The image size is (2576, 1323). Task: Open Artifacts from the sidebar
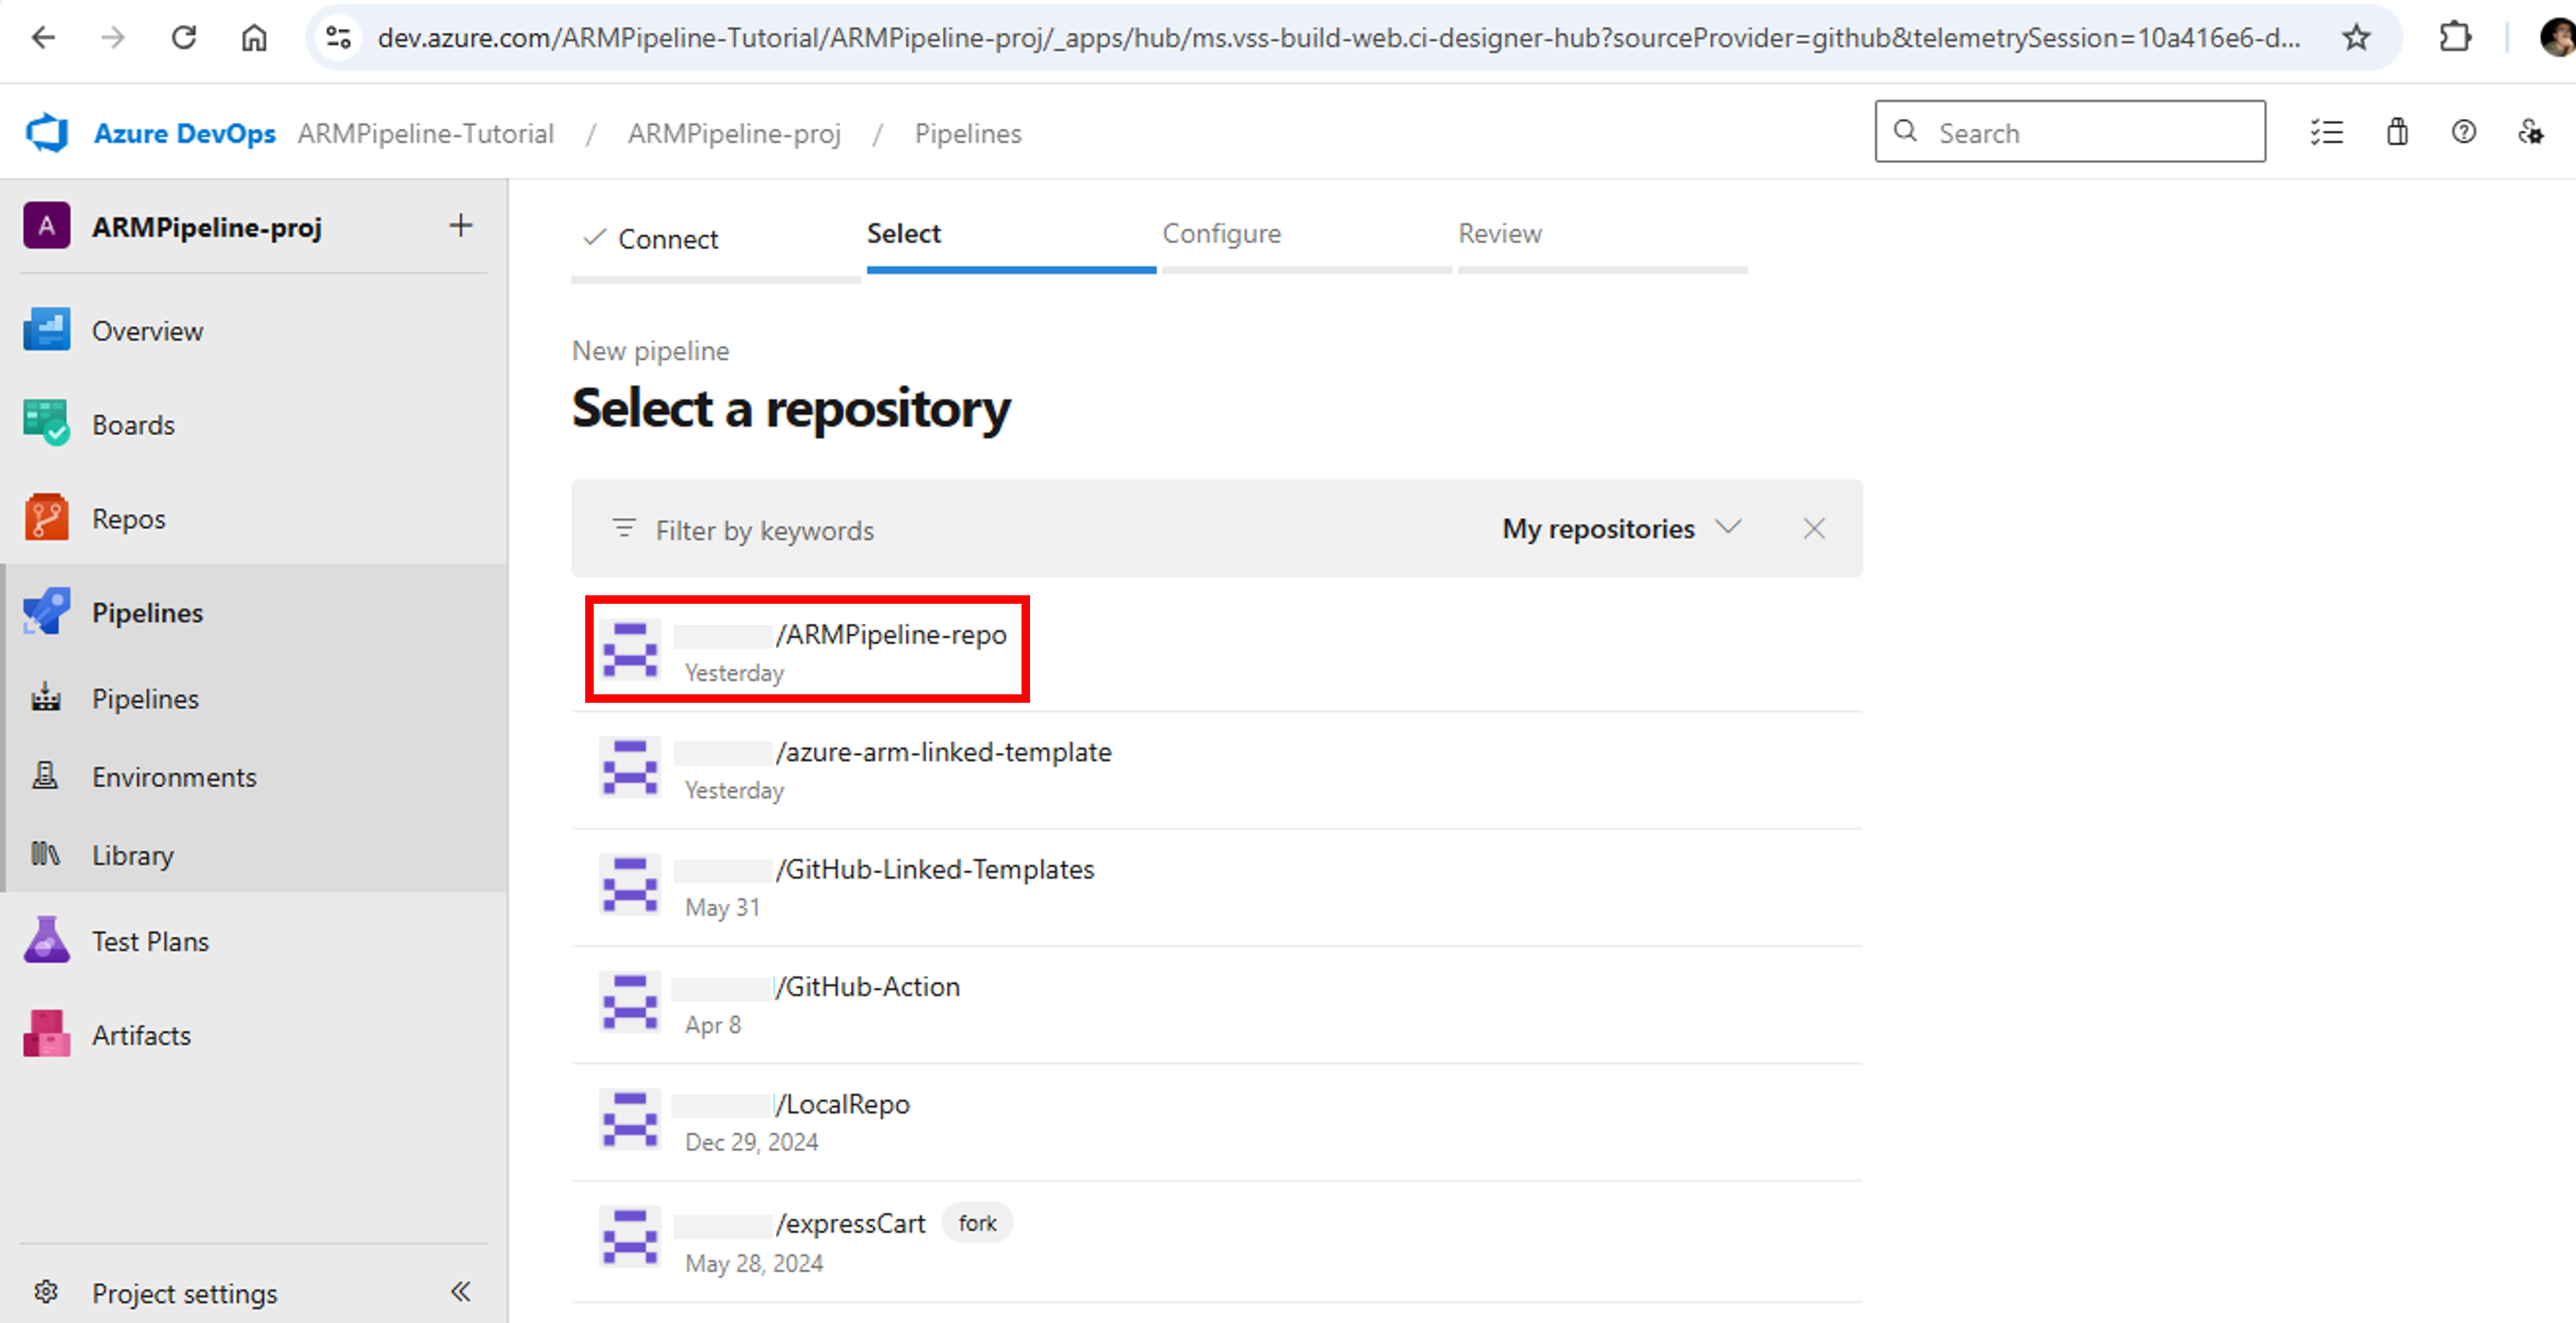(141, 1034)
